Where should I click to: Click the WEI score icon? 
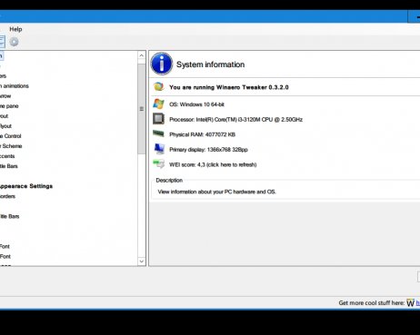[x=158, y=164]
